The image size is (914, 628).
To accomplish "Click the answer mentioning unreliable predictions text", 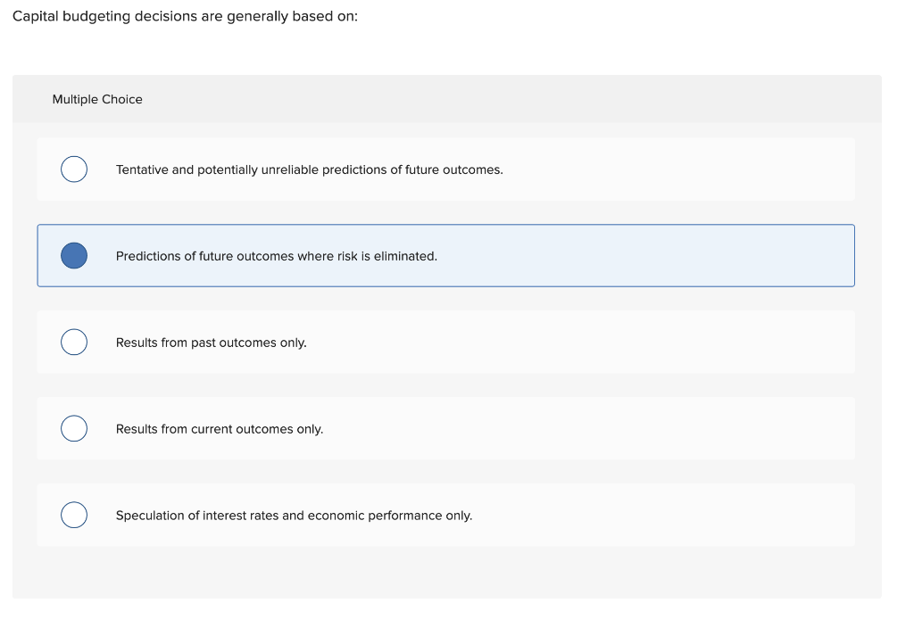I will (x=308, y=169).
